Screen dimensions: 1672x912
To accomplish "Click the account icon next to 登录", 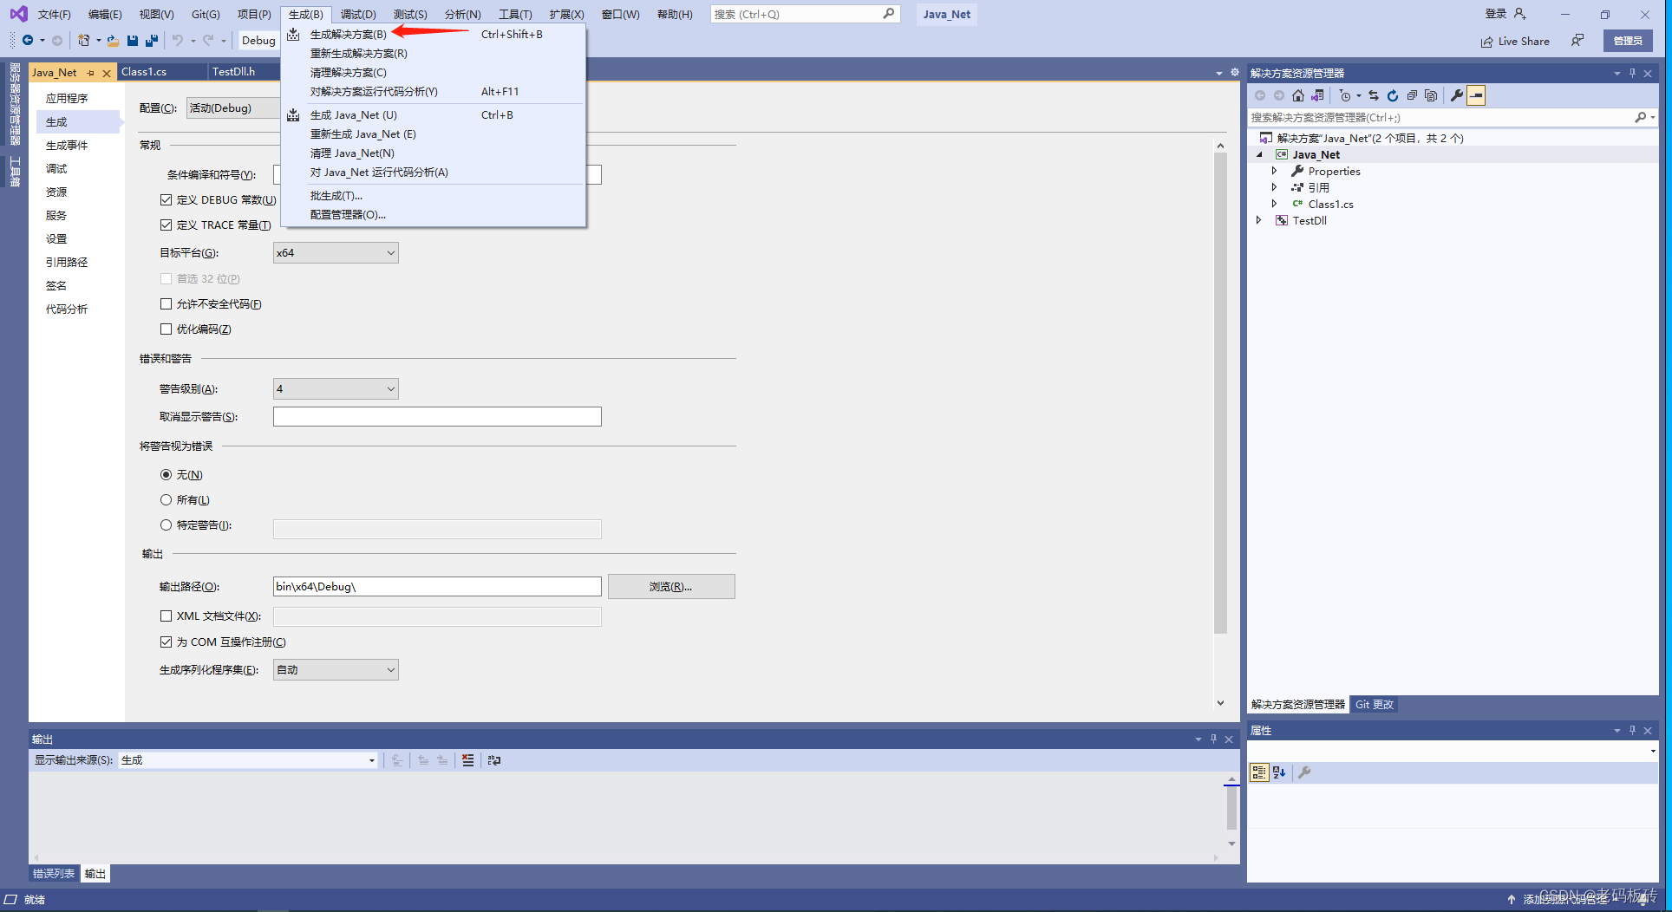I will point(1519,14).
